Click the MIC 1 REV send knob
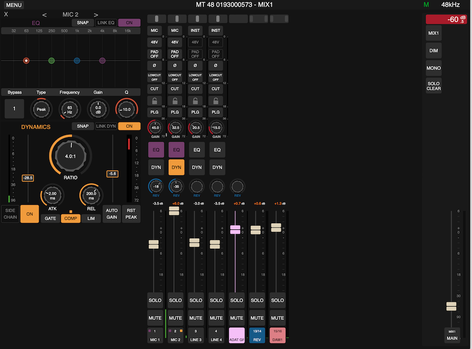Viewport: 472px width, 349px height. coord(154,186)
